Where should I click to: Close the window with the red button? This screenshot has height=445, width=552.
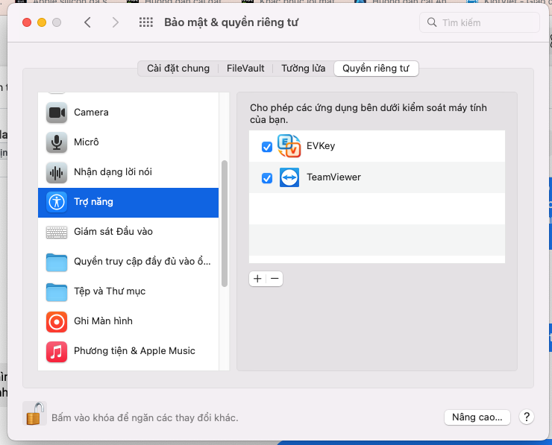[x=27, y=22]
